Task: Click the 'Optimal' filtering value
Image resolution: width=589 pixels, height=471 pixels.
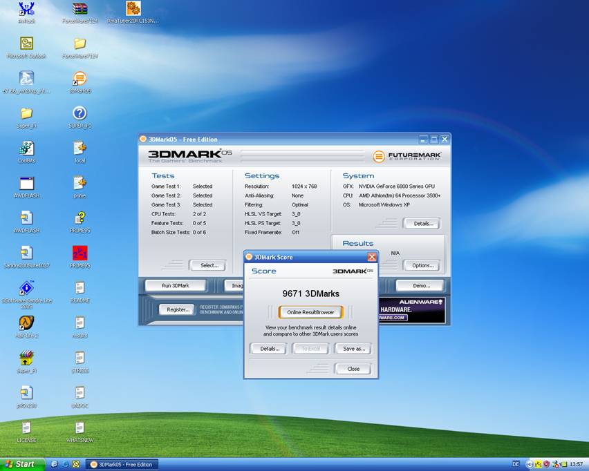Action: [x=300, y=204]
